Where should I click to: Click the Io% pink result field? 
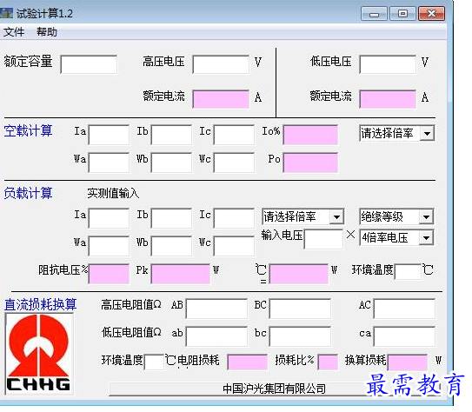pyautogui.click(x=310, y=135)
